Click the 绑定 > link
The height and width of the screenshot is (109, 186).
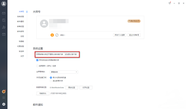[62, 35]
